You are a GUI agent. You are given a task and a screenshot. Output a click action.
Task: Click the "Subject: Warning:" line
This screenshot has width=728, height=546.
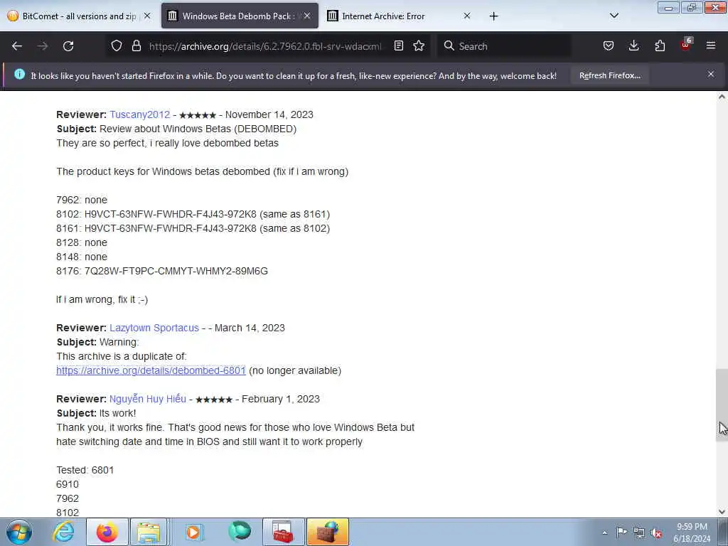[x=97, y=342]
